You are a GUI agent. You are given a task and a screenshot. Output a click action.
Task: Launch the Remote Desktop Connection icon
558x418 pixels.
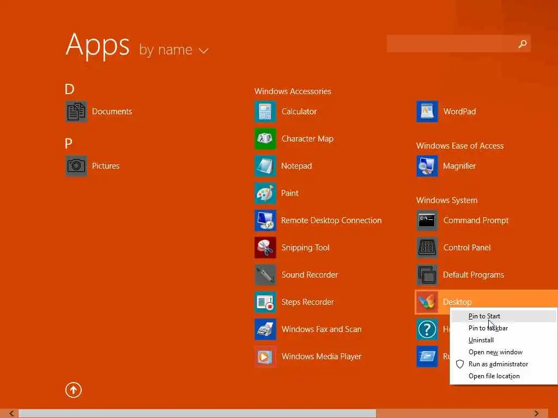coord(265,220)
